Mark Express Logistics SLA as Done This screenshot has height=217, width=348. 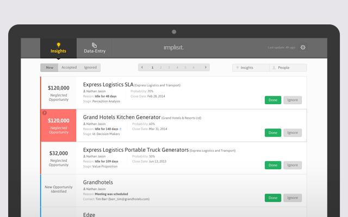coord(273,100)
